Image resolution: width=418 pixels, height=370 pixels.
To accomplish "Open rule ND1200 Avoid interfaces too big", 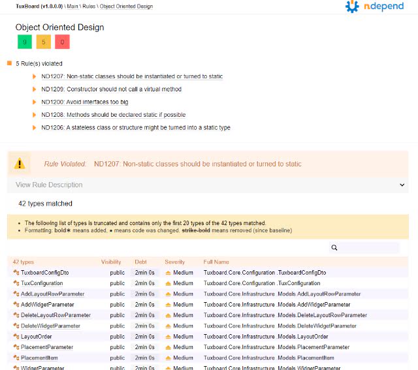I will pyautogui.click(x=85, y=102).
